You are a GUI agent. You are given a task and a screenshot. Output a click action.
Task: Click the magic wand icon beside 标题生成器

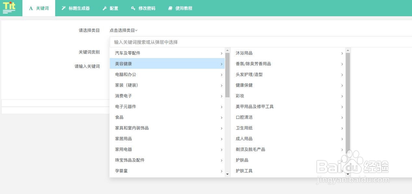64,8
